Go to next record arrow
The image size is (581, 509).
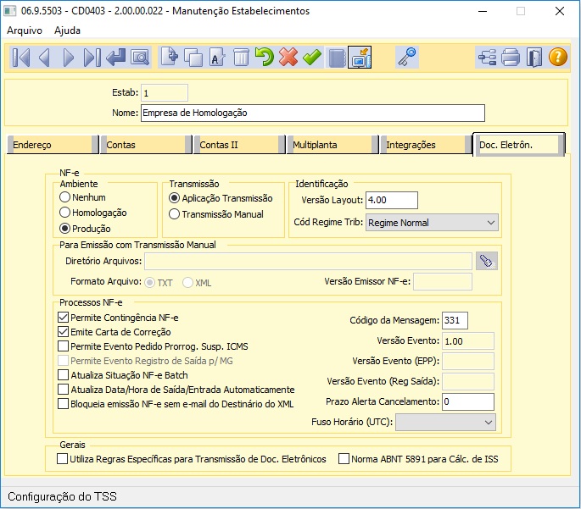[69, 58]
